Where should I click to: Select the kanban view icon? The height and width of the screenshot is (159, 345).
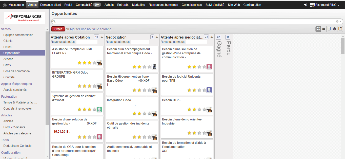(x=318, y=29)
